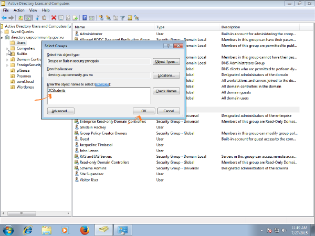Cancel the Select Groups dialog
The height and width of the screenshot is (236, 315).
(x=169, y=111)
